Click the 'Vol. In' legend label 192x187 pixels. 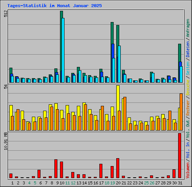click(x=188, y=150)
